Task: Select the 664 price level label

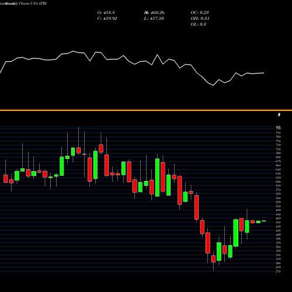Action: pos(278,165)
